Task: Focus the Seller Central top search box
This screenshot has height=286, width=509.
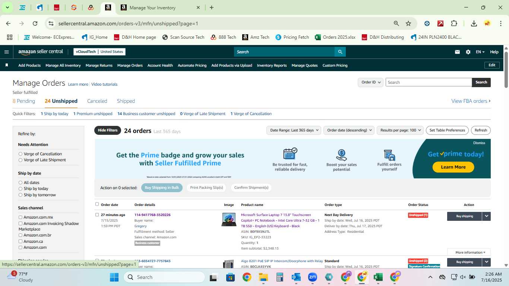Action: [x=284, y=52]
